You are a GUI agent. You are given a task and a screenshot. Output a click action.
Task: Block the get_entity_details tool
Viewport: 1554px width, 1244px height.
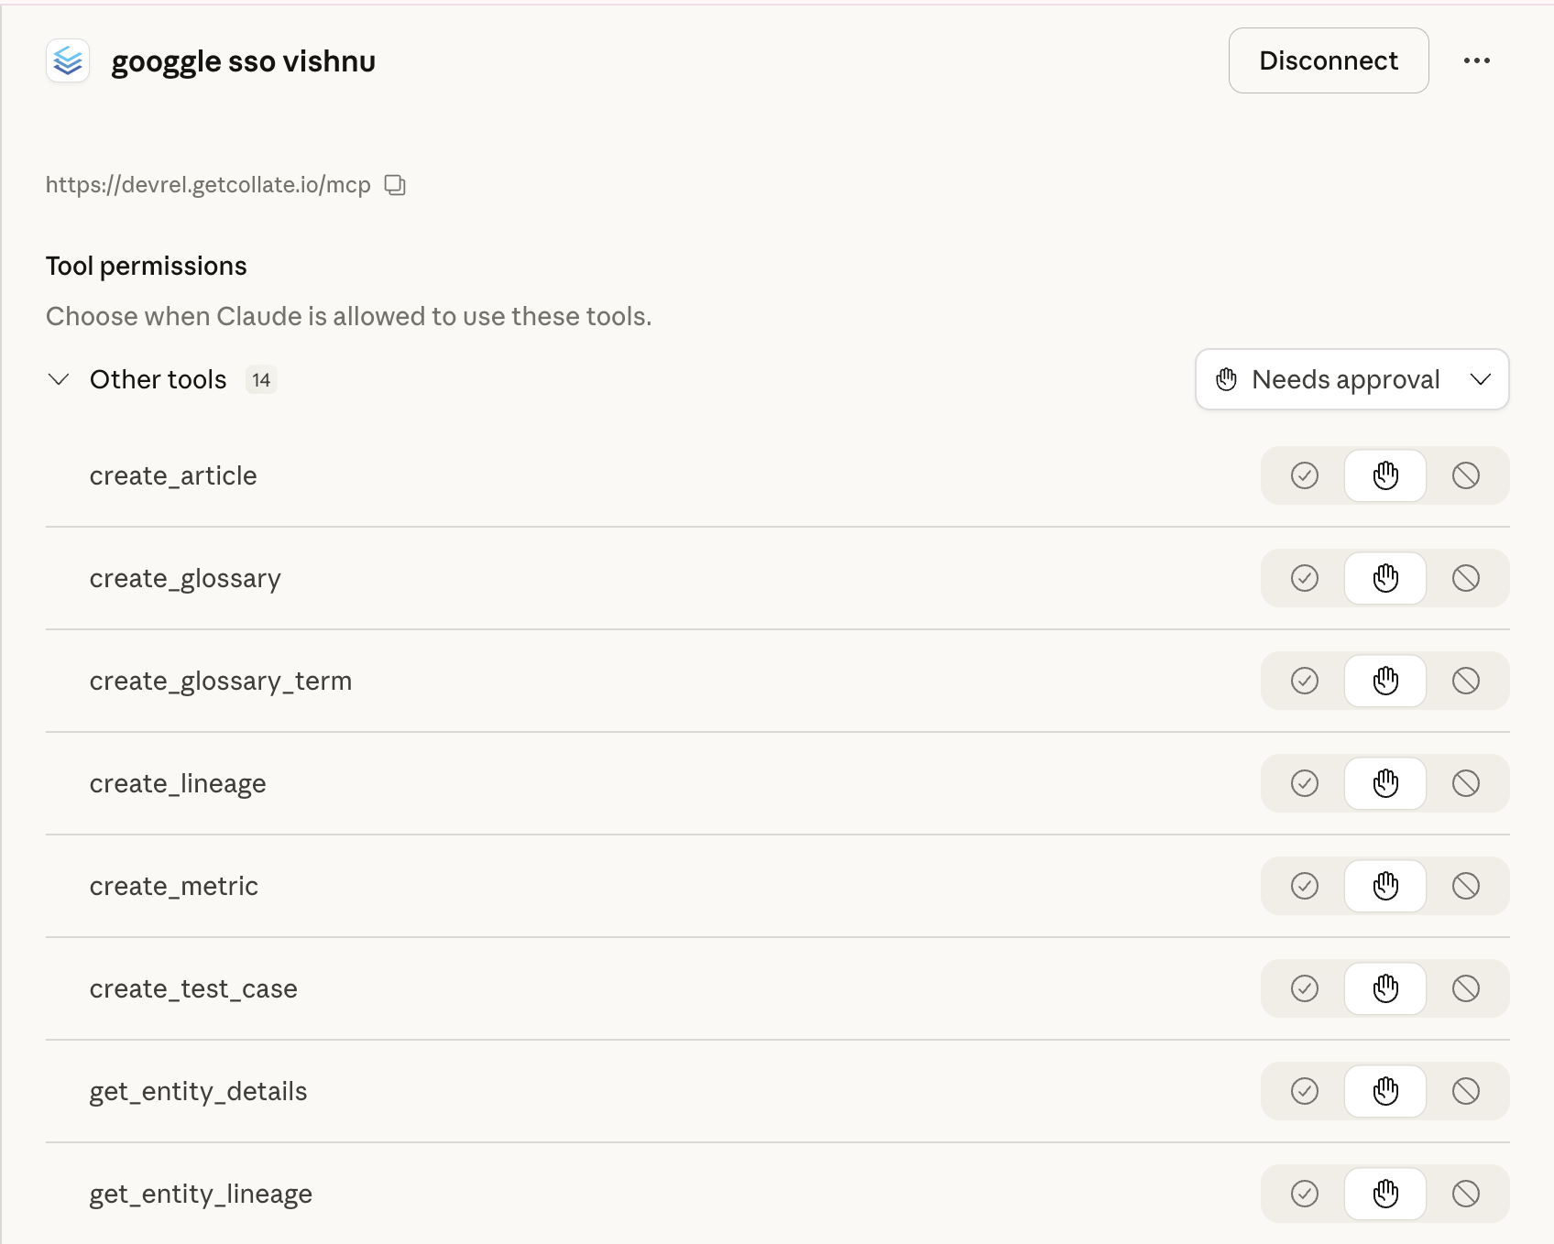pyautogui.click(x=1466, y=1091)
